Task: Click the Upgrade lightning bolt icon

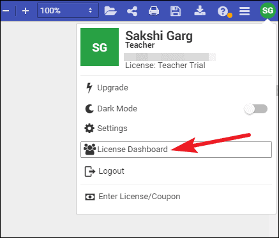Action: [x=89, y=88]
